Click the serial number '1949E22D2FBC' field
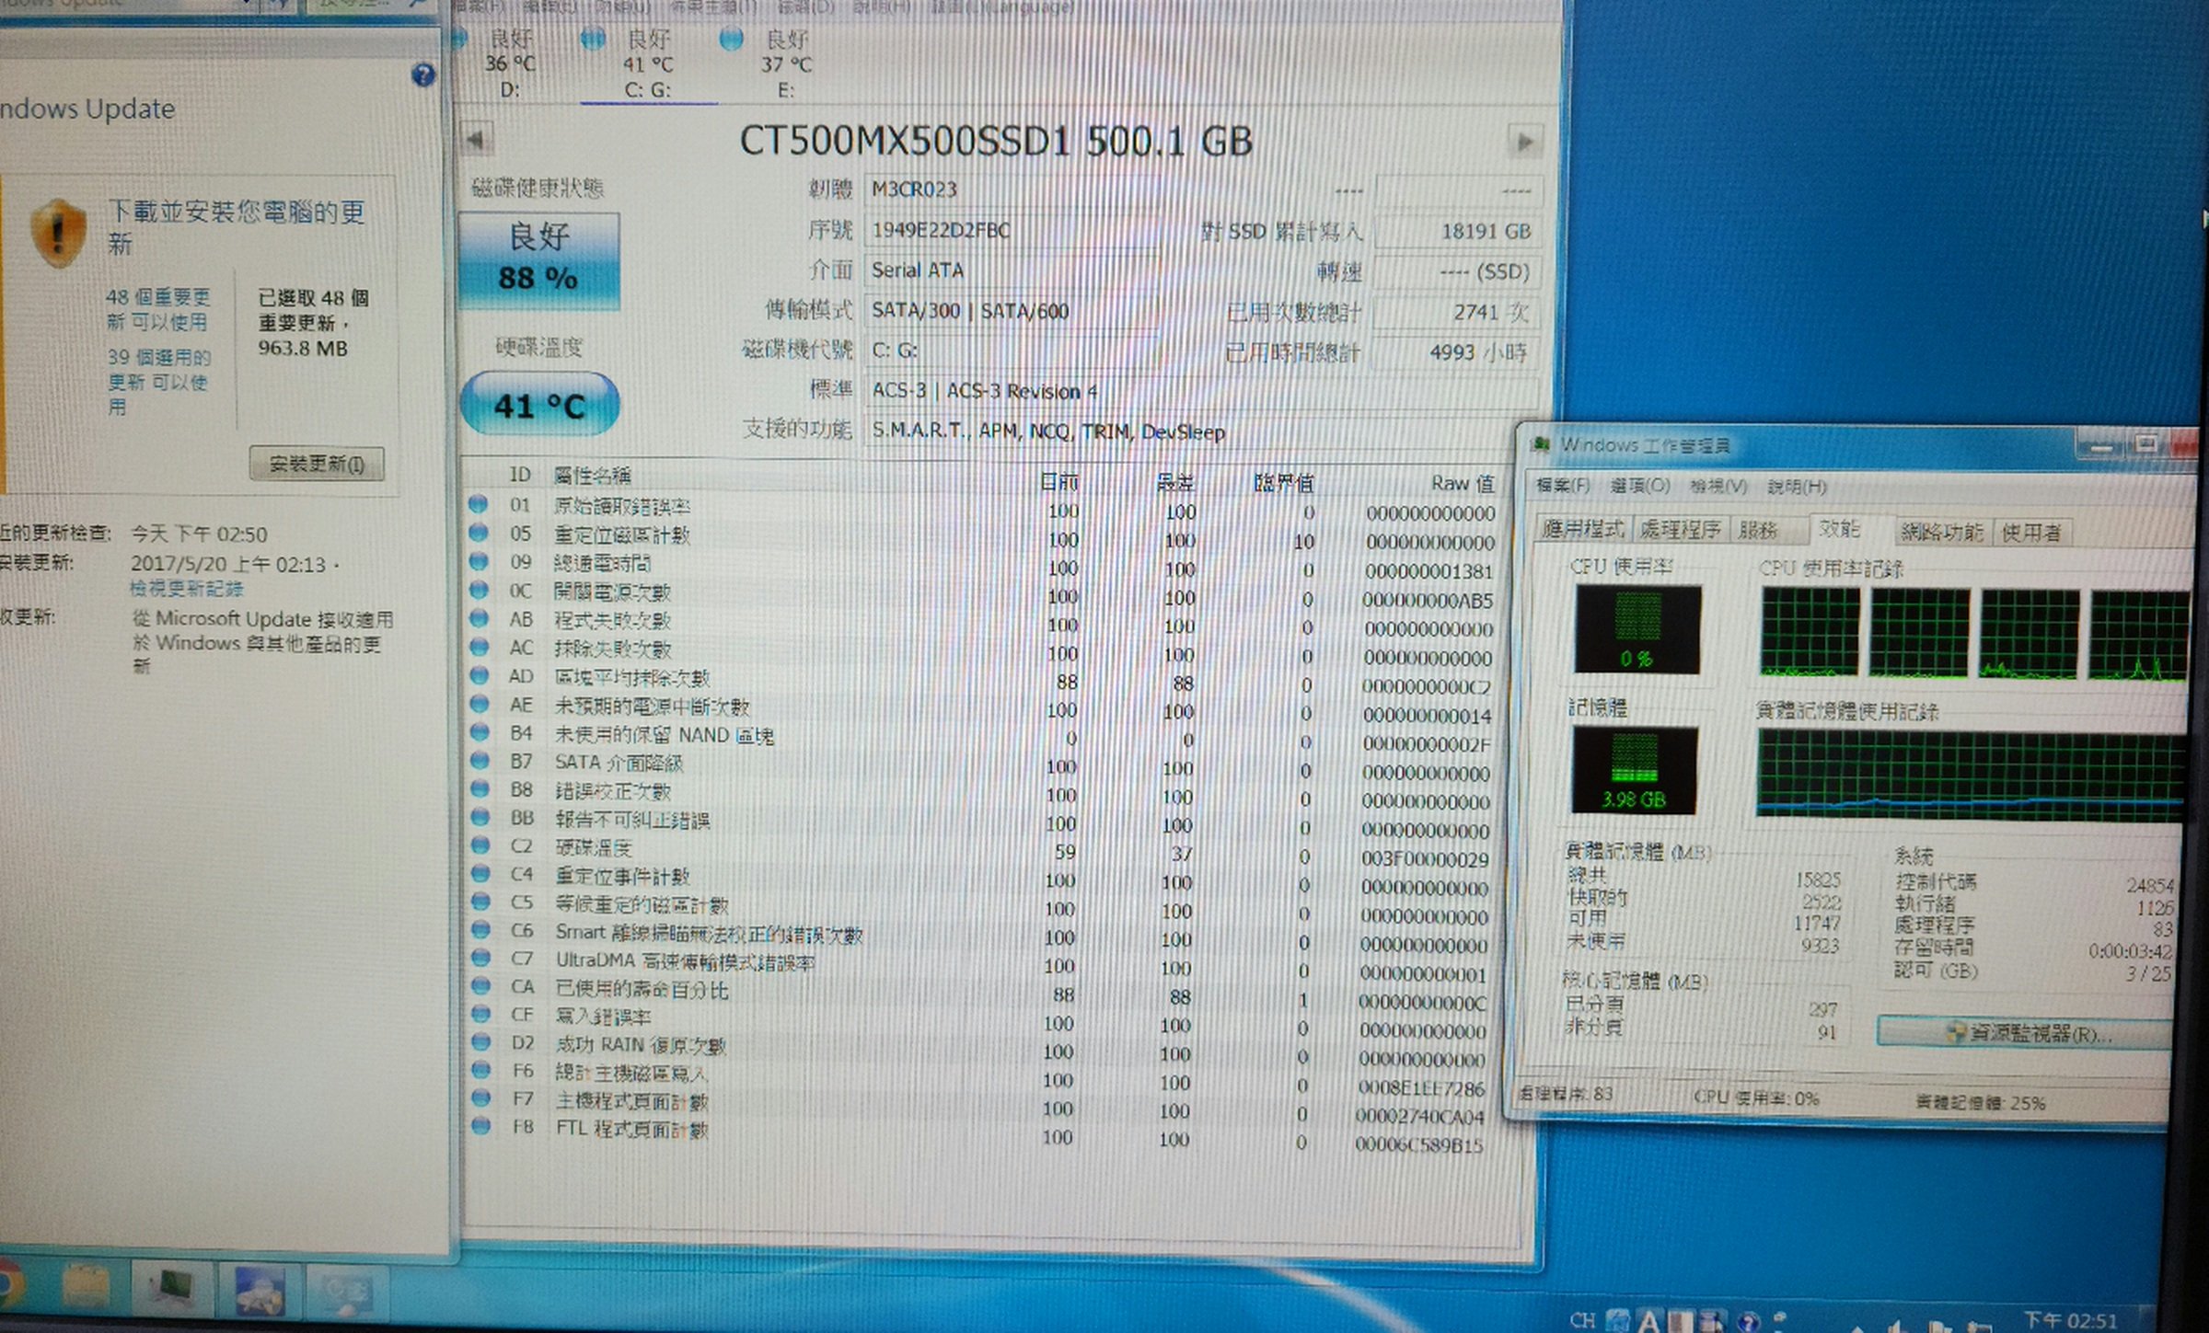Viewport: 2209px width, 1333px height. [1011, 230]
